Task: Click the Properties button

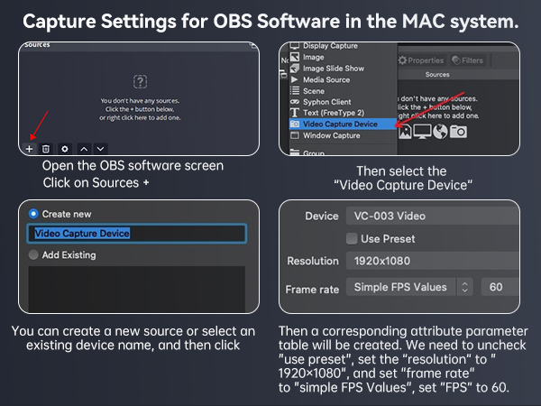Action: (422, 60)
